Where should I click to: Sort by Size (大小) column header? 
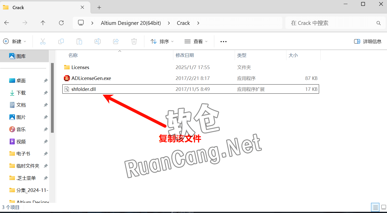pyautogui.click(x=293, y=55)
